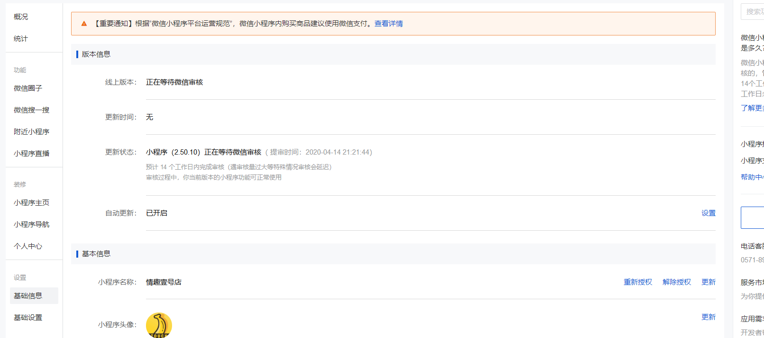Click the 正在等待微信审核 online version text
The height and width of the screenshot is (338, 764).
point(174,82)
